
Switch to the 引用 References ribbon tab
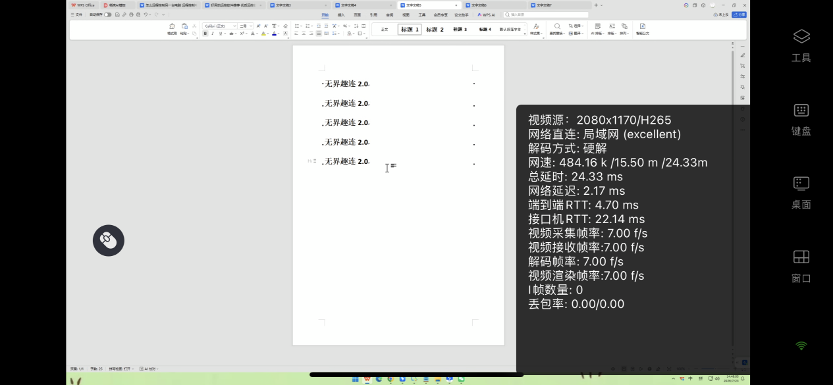pos(373,14)
